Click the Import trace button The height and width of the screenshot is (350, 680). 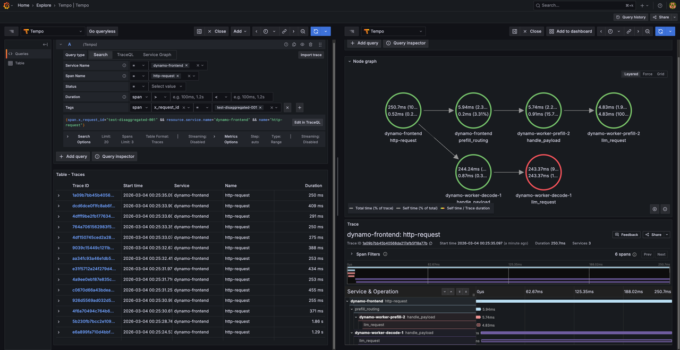click(311, 55)
